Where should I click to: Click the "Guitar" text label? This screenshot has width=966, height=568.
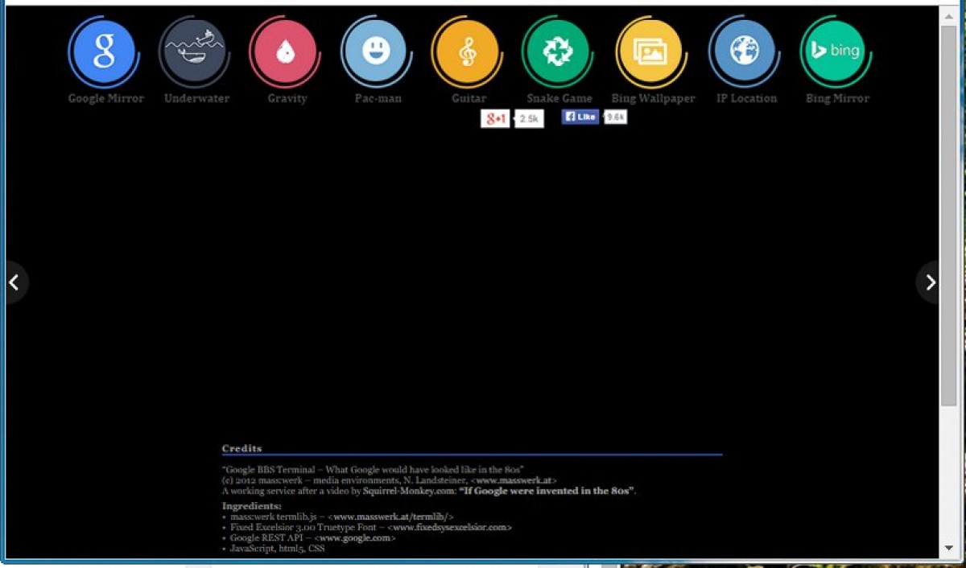[x=469, y=98]
